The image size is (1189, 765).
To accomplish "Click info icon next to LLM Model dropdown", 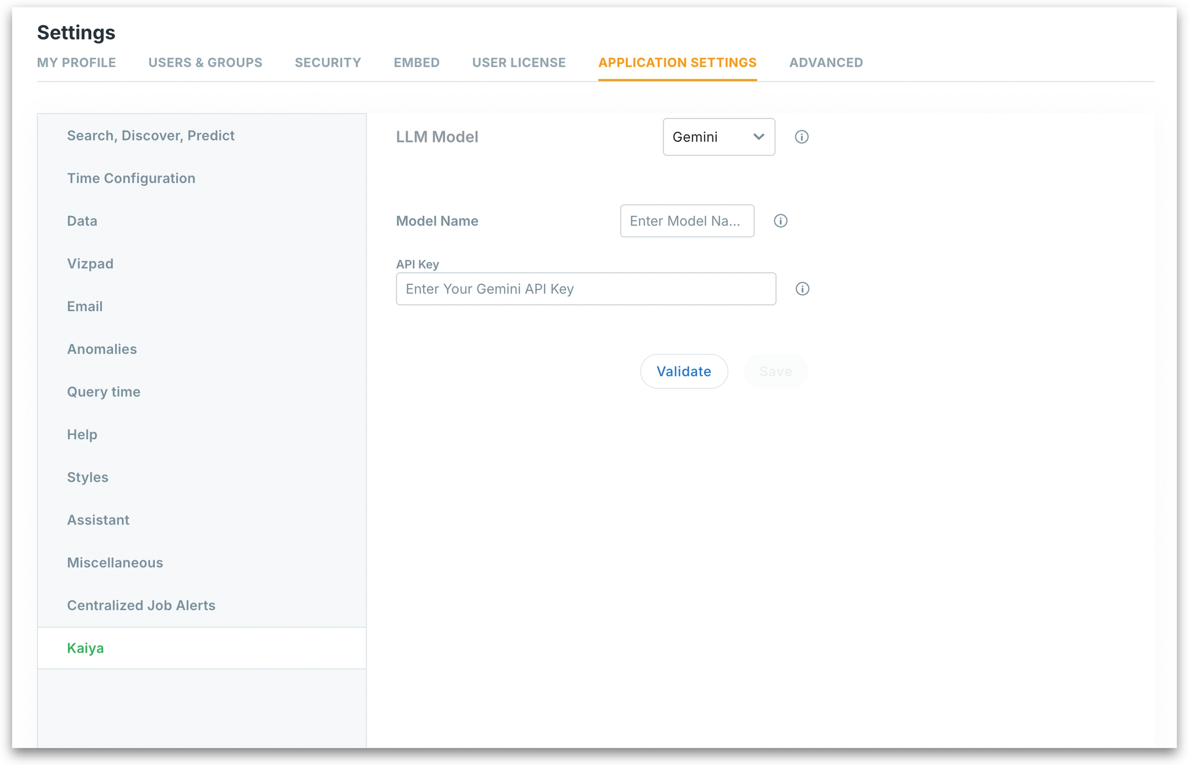I will (x=801, y=137).
